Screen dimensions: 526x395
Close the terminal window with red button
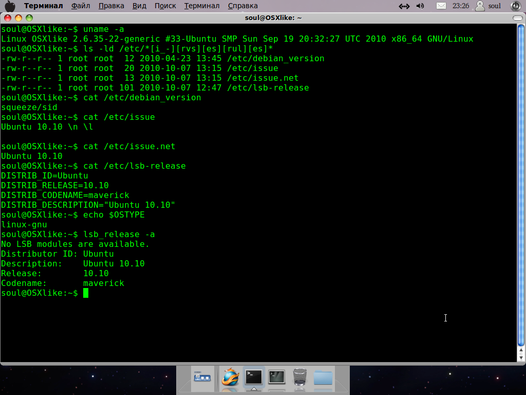click(x=7, y=18)
